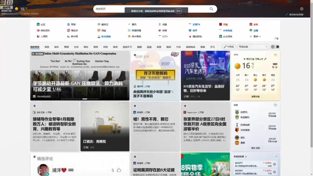Add stock 603077 to watchlist
313x176 pixels.
pyautogui.click(x=275, y=164)
